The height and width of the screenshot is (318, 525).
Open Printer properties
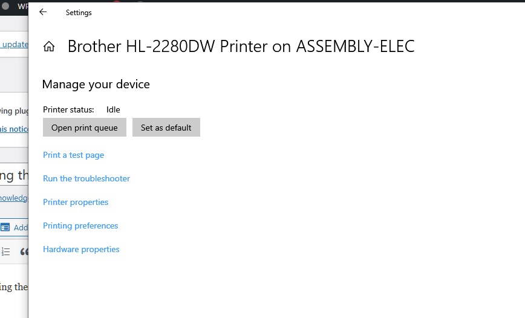tap(76, 202)
